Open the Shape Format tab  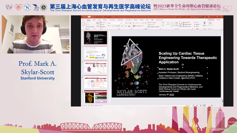159,19
